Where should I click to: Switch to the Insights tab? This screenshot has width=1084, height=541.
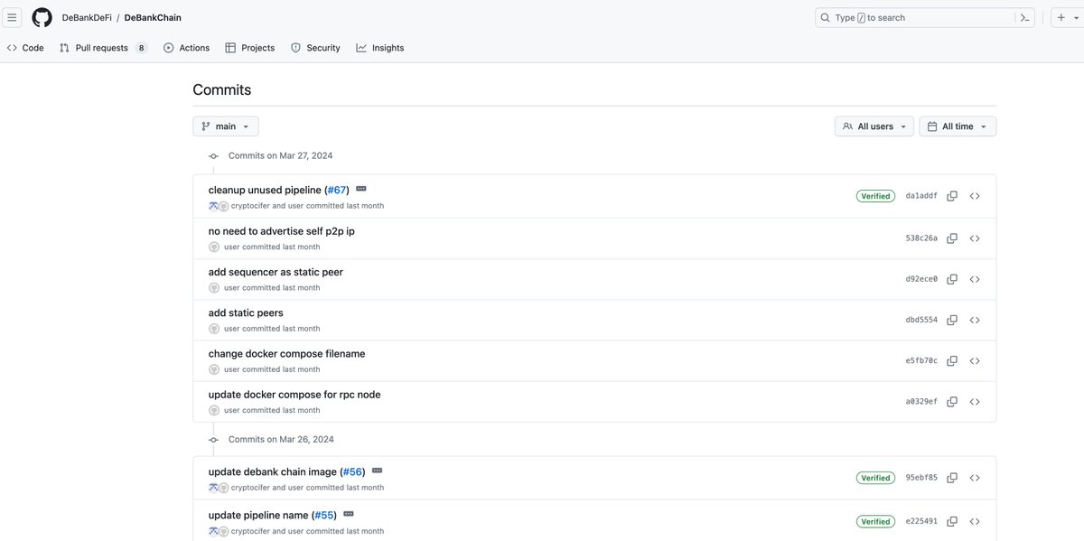tap(380, 48)
